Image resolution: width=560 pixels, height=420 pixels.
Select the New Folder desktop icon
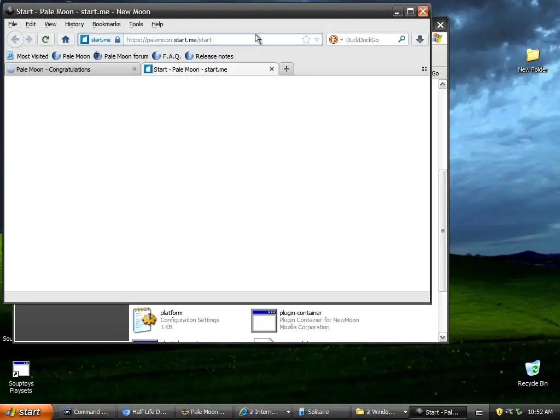click(x=533, y=60)
